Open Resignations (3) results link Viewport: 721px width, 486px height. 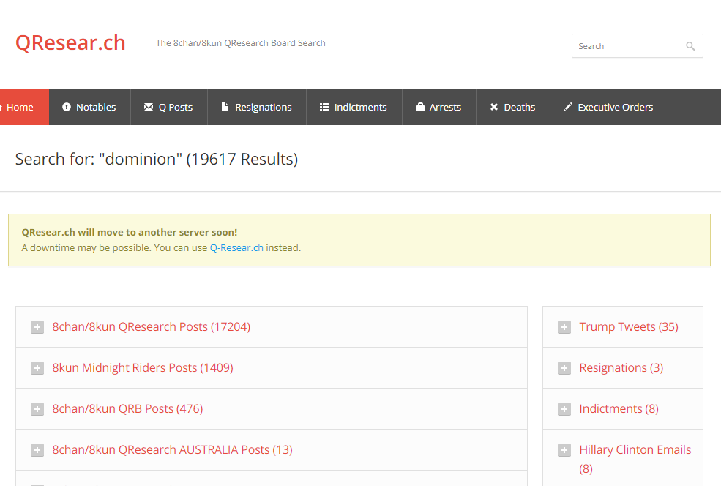point(621,368)
